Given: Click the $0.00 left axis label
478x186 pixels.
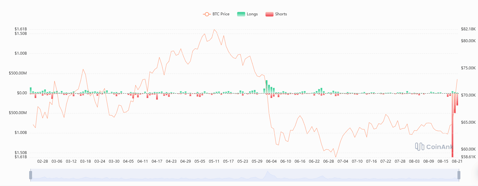Looking at the screenshot, I should click(22, 93).
